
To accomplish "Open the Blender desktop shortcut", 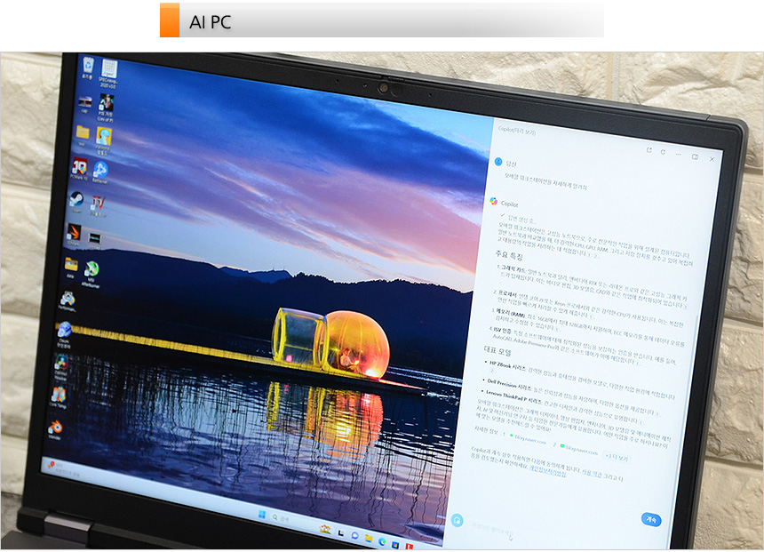I will [x=54, y=429].
